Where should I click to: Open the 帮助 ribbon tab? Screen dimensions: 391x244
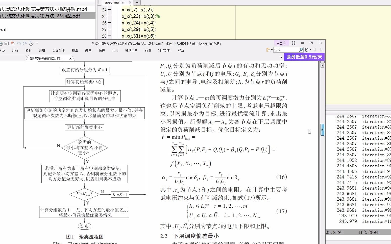[181, 50]
